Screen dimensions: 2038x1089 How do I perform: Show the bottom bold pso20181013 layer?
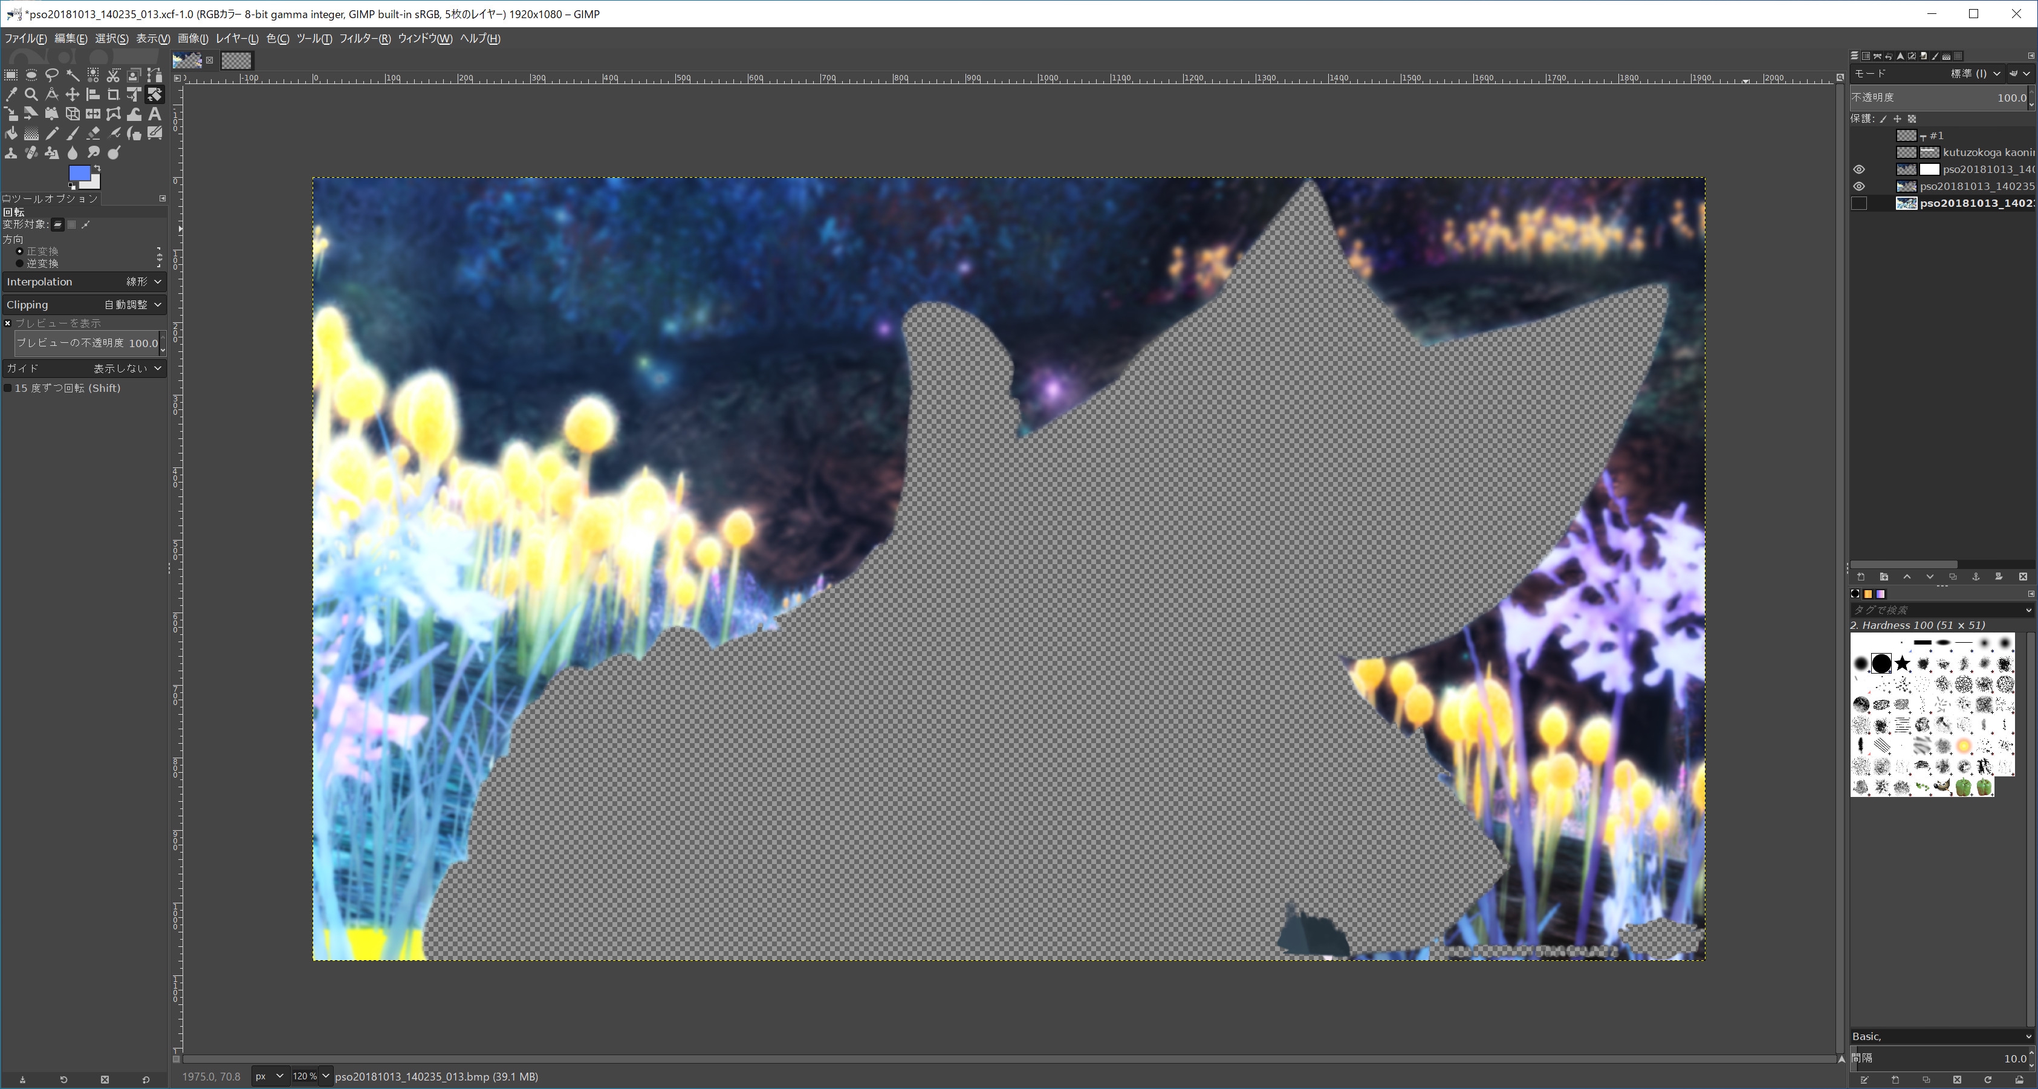pyautogui.click(x=1859, y=203)
